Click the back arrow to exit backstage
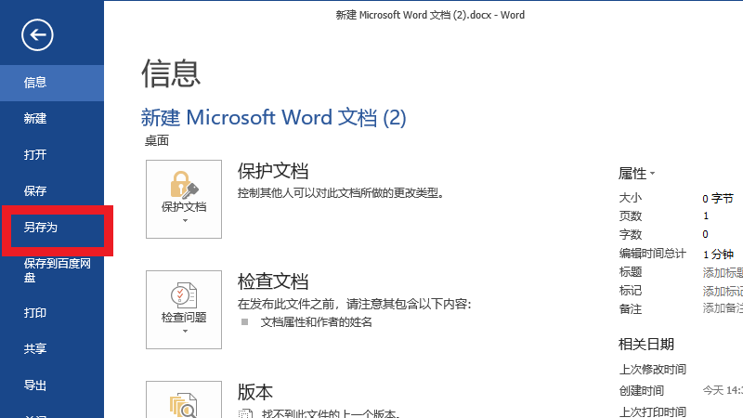Image resolution: width=743 pixels, height=418 pixels. [37, 35]
